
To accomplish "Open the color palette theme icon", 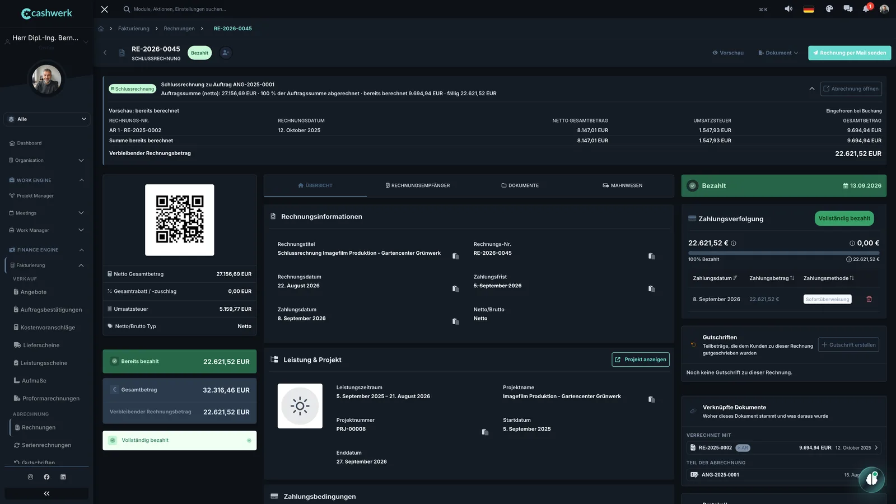I will (x=829, y=9).
